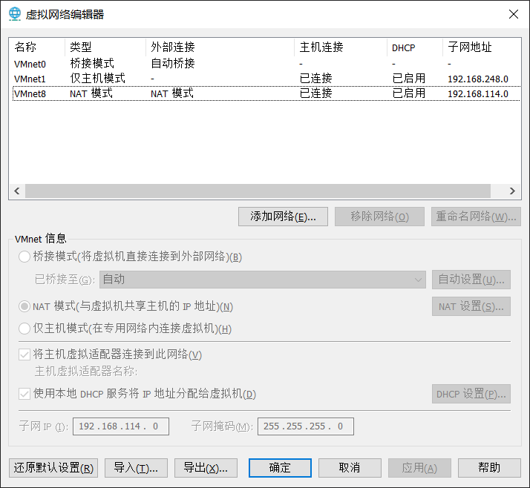Click the 自动设置(U)... button
This screenshot has width=530, height=488.
coord(471,280)
